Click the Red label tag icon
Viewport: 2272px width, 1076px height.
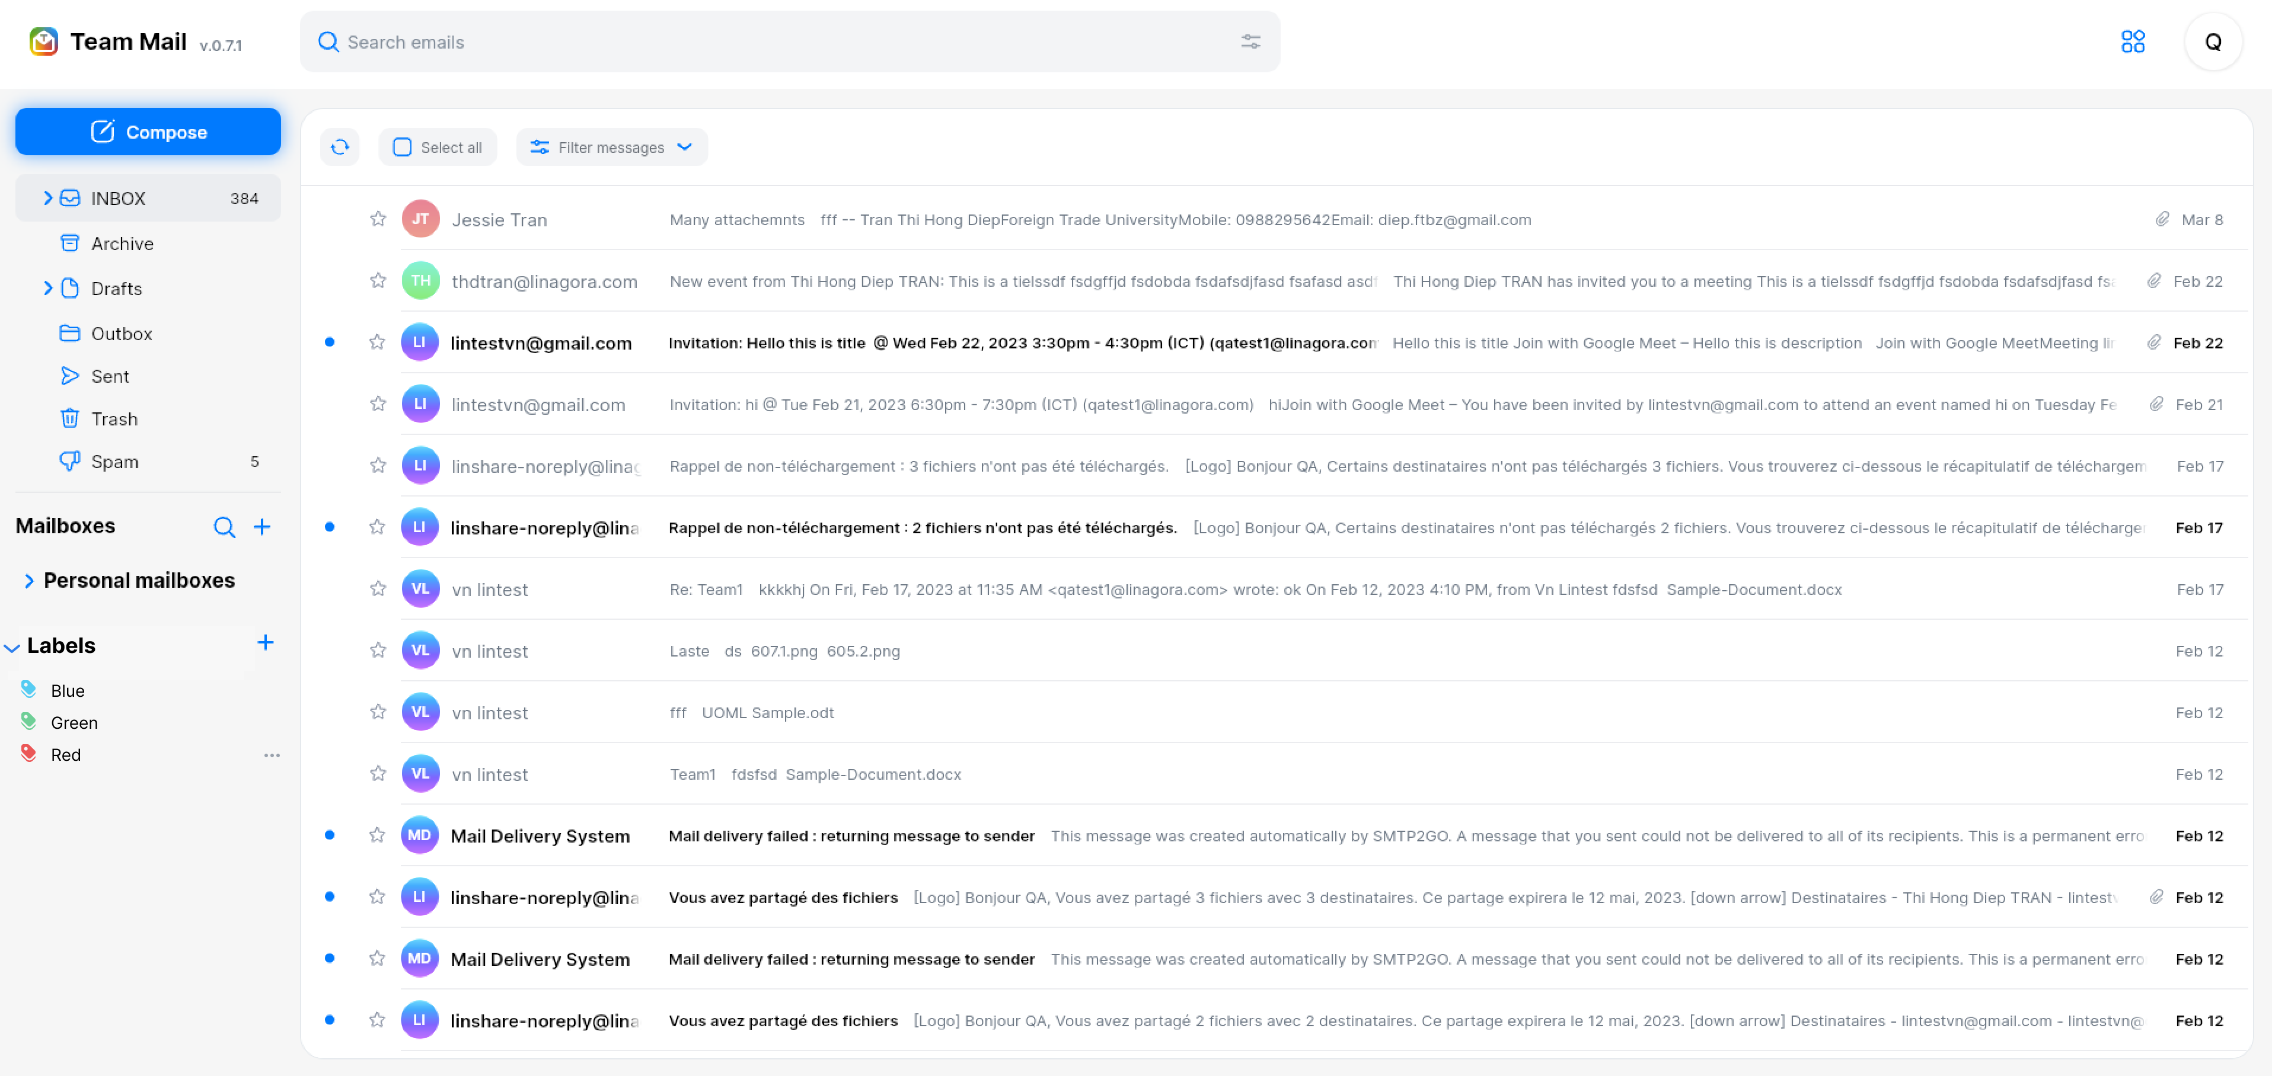29,754
